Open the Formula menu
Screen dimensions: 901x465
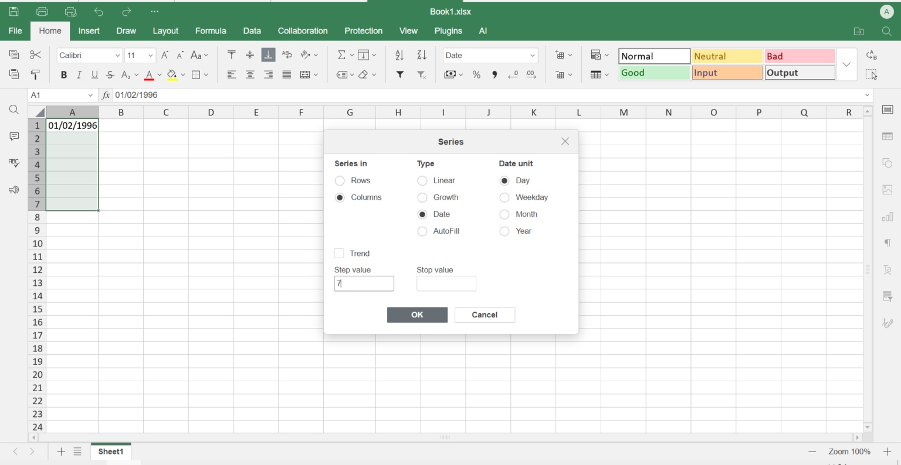211,31
